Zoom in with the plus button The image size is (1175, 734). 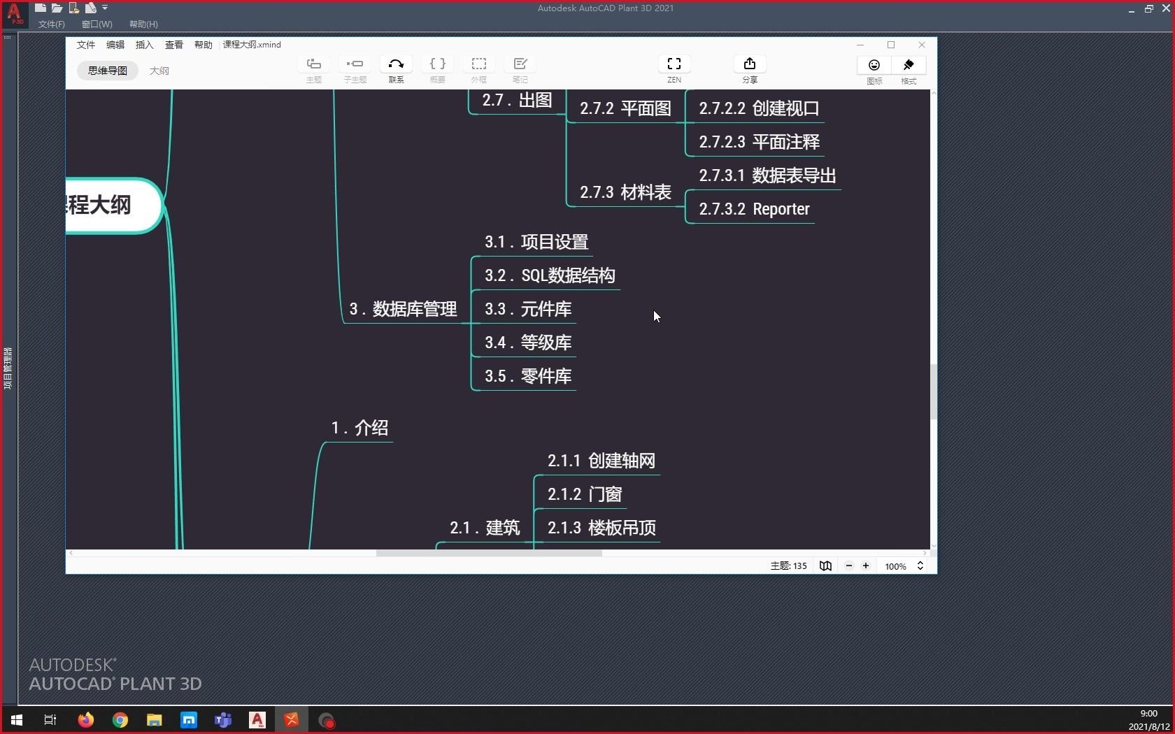pos(866,566)
